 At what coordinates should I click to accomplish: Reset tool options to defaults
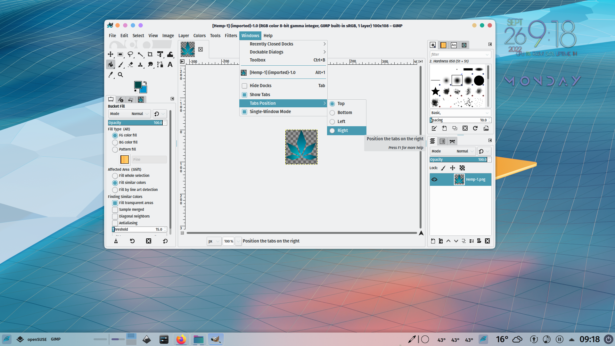(165, 241)
